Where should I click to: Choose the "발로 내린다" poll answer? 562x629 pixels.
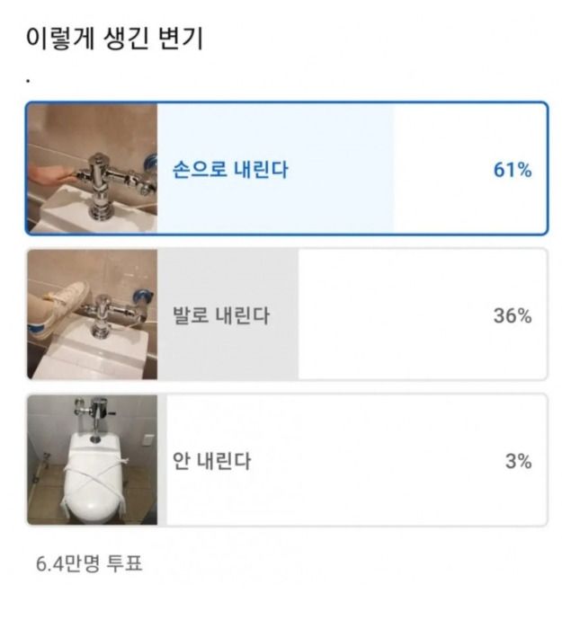[x=221, y=315]
